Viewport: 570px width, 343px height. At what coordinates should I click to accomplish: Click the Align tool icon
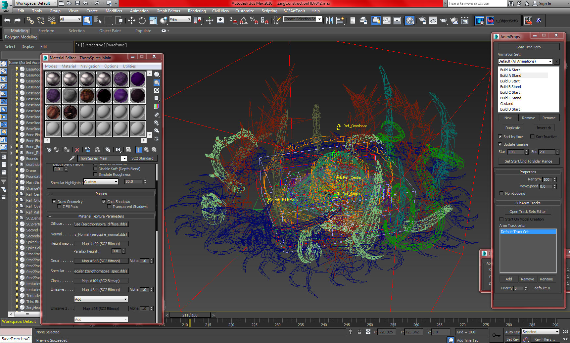pyautogui.click(x=340, y=21)
